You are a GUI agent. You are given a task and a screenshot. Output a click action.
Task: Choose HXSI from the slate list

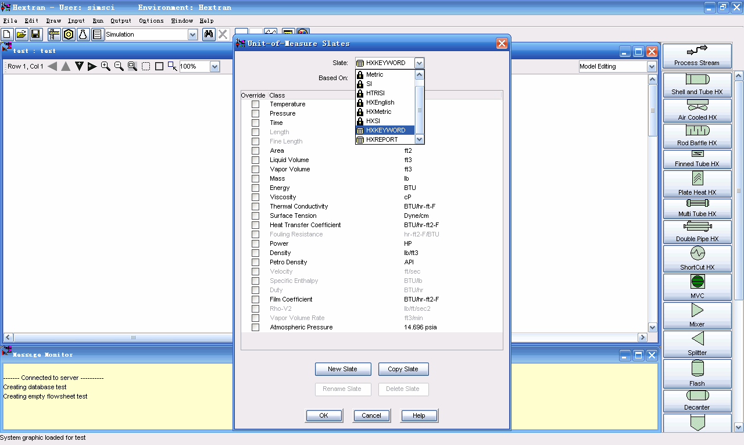pyautogui.click(x=385, y=121)
